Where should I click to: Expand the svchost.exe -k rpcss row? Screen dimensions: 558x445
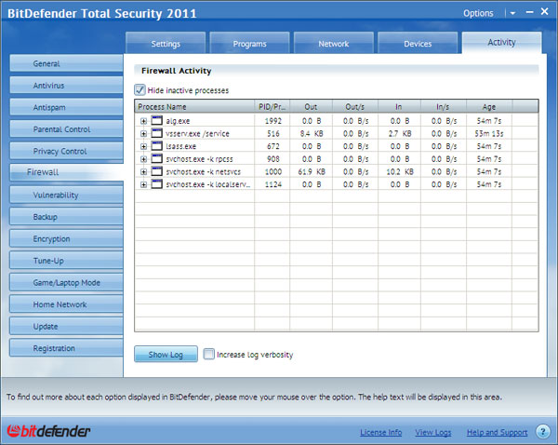(x=143, y=159)
